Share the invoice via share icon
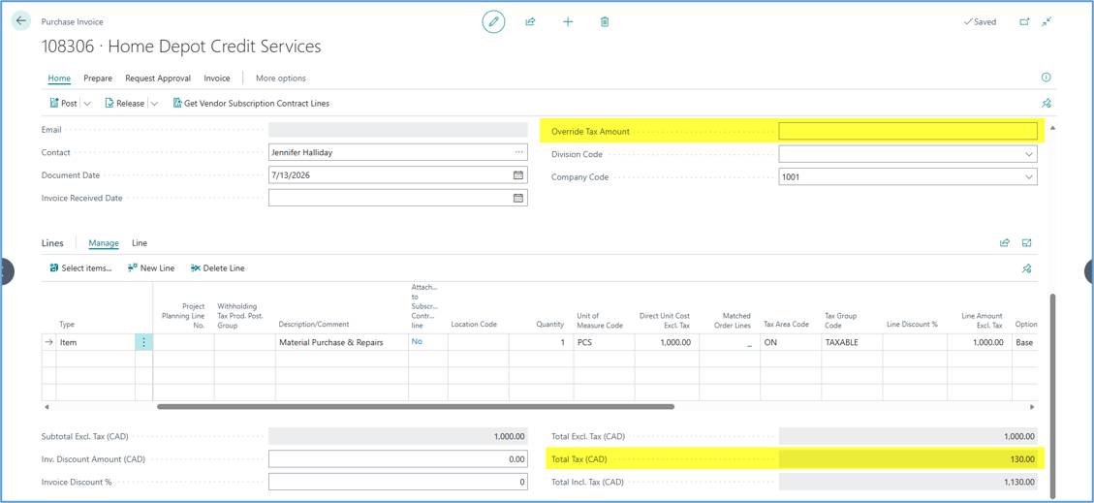 tap(530, 21)
